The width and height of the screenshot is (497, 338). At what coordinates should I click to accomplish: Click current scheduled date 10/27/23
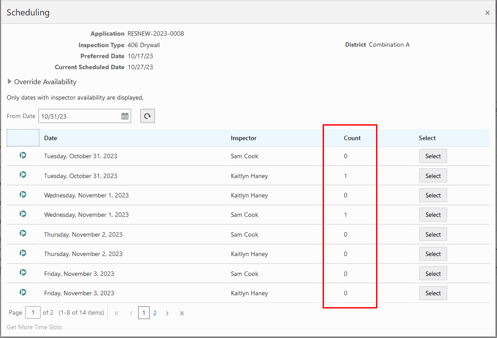[140, 67]
